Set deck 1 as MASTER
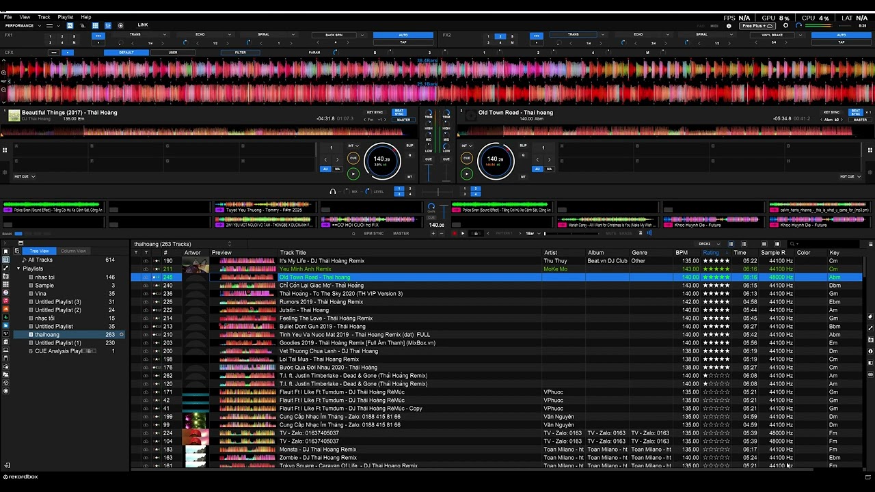The height and width of the screenshot is (492, 875). tap(403, 120)
